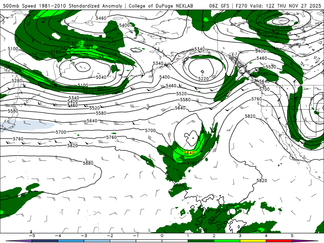The width and height of the screenshot is (324, 243).
Task: Click the colorbar tick label '5'
Action: click(x=292, y=236)
